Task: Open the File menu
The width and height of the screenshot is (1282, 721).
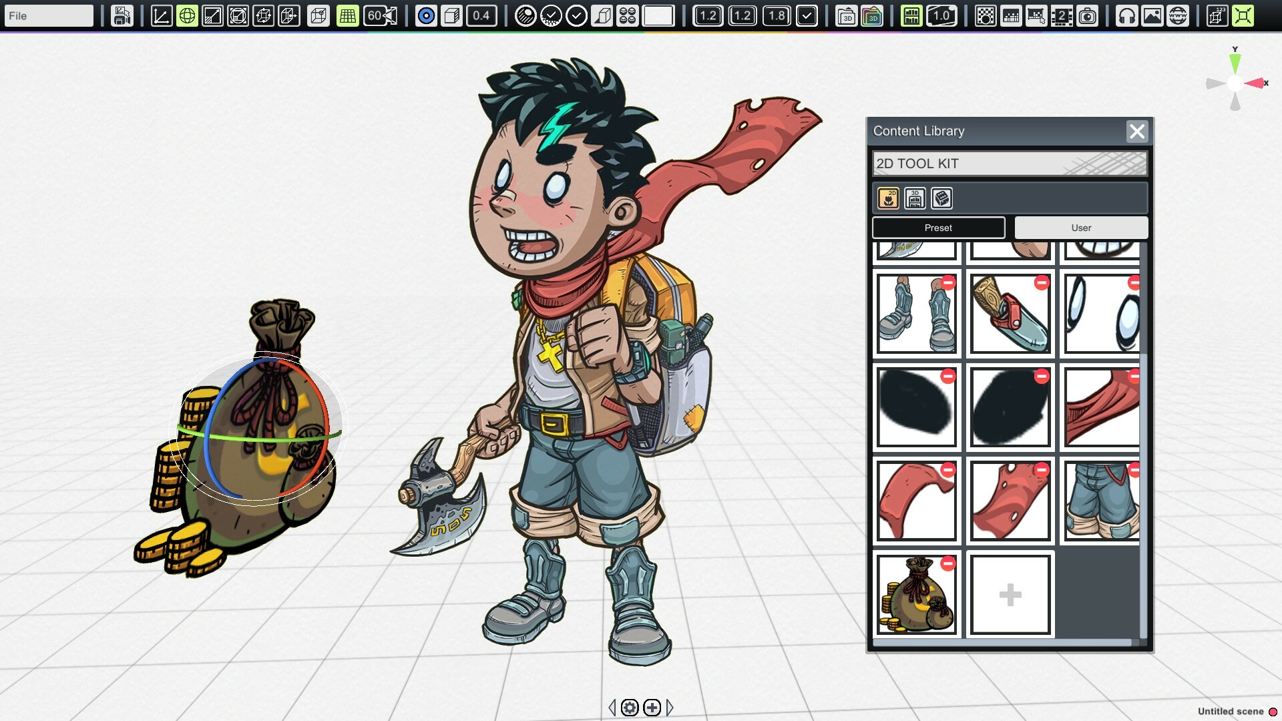Action: [x=47, y=15]
